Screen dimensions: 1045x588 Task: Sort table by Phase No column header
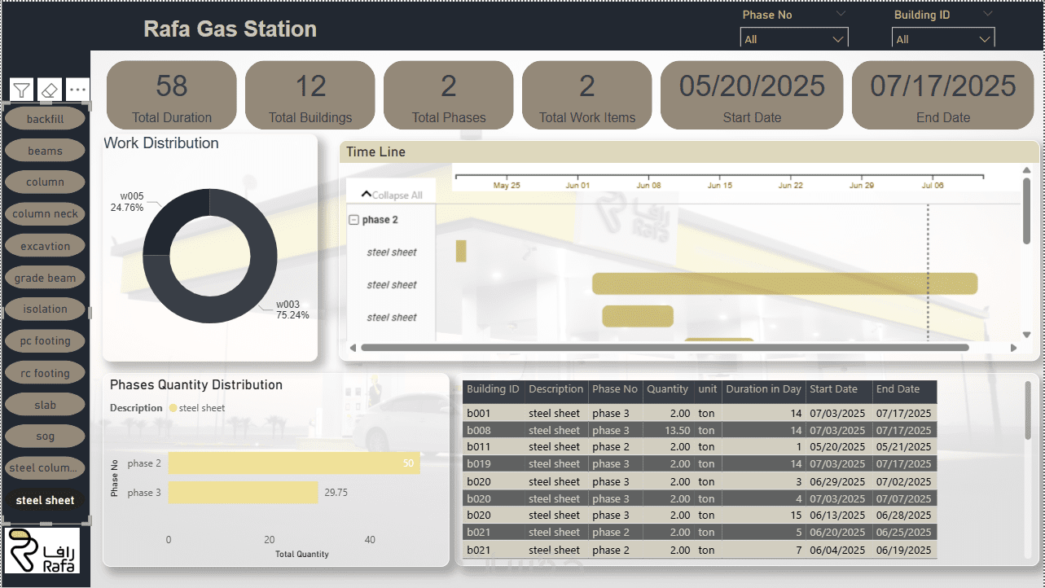(615, 390)
